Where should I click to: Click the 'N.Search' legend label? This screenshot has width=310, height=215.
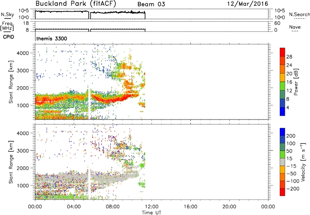(300, 14)
